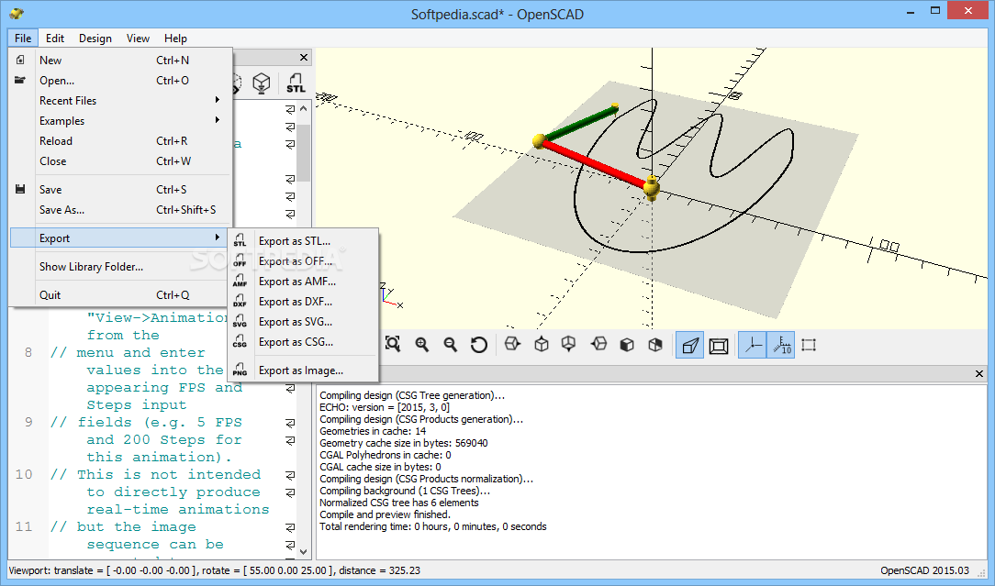Zoom in with the plus magnifier icon
995x586 pixels.
pyautogui.click(x=422, y=345)
